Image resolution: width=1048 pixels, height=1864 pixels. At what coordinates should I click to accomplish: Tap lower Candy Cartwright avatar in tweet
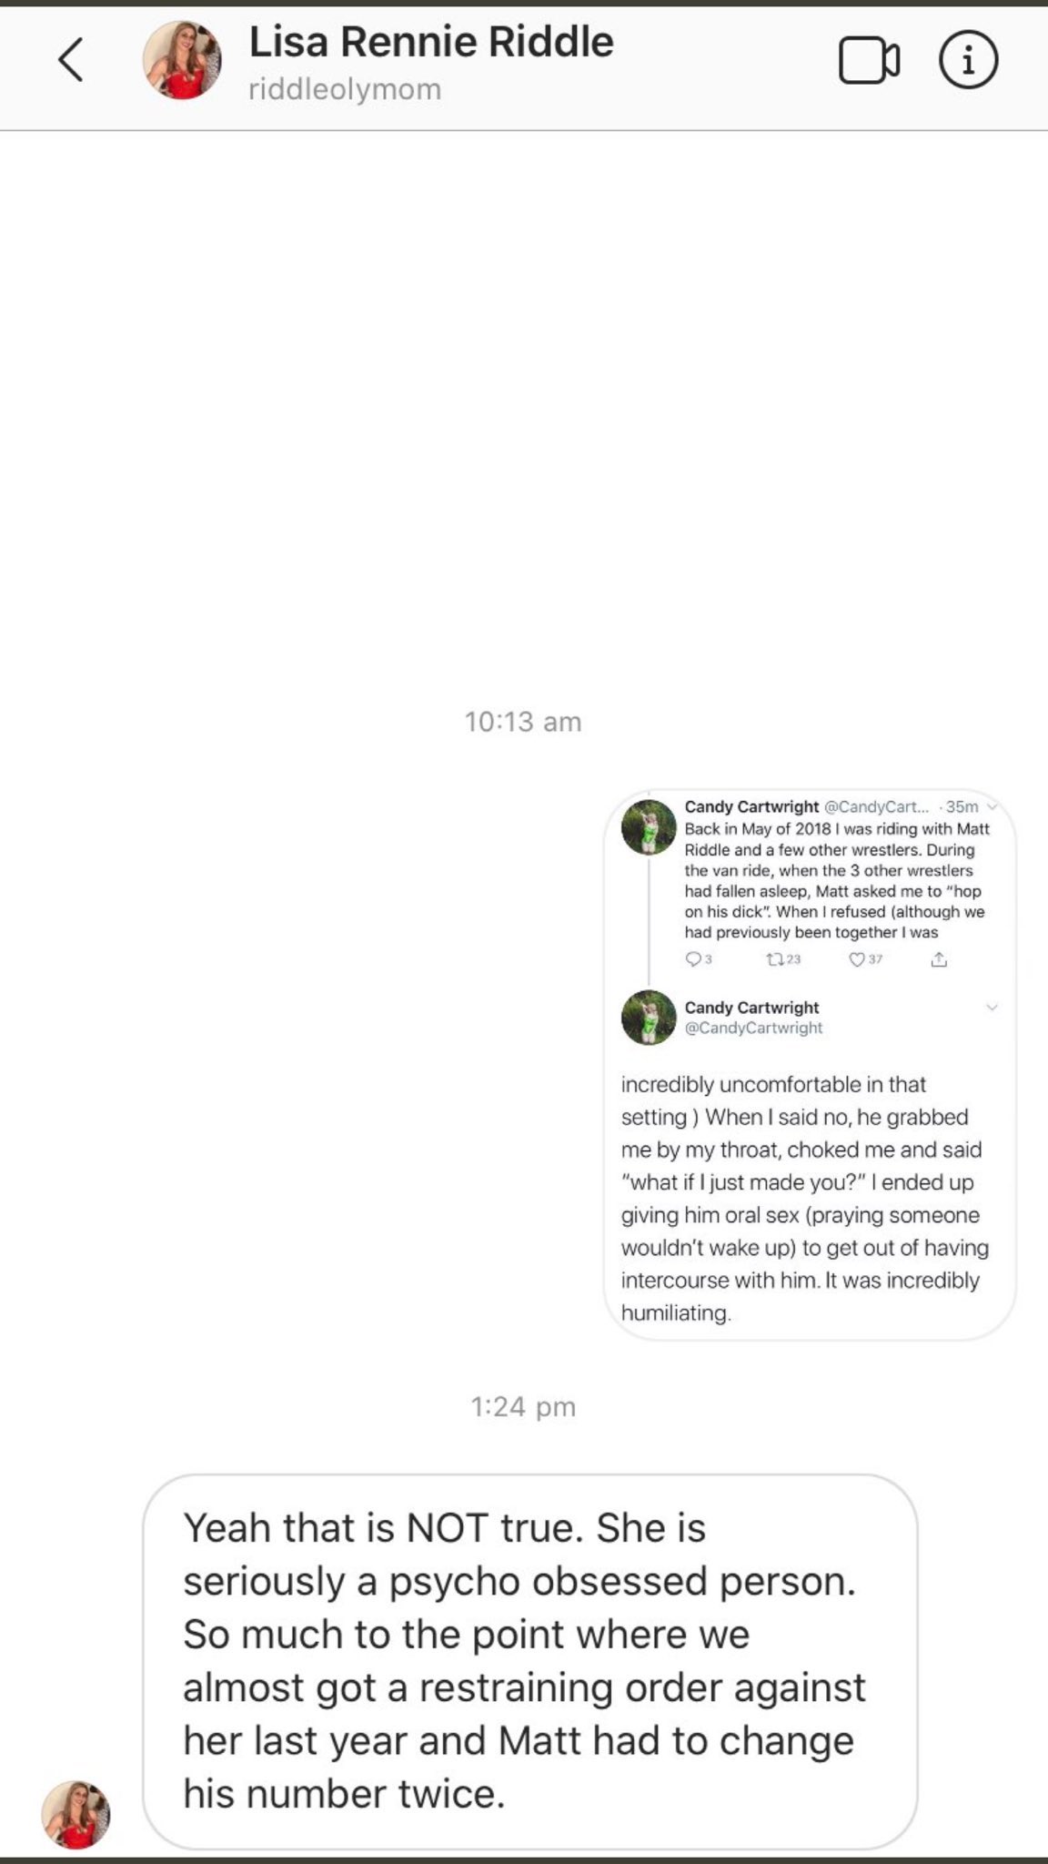point(649,1018)
